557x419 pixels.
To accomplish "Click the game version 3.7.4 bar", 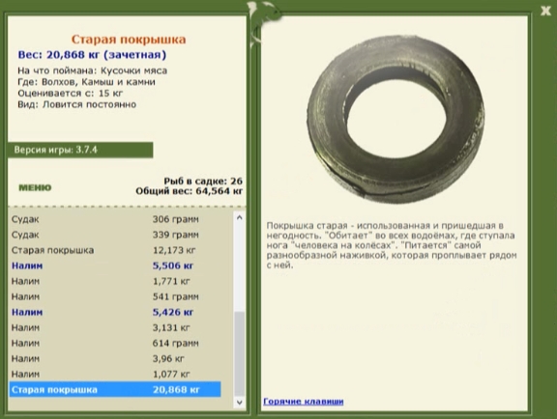I will click(80, 150).
